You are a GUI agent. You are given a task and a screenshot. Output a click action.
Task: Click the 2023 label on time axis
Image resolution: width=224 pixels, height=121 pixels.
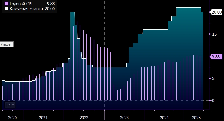(x=124, y=118)
